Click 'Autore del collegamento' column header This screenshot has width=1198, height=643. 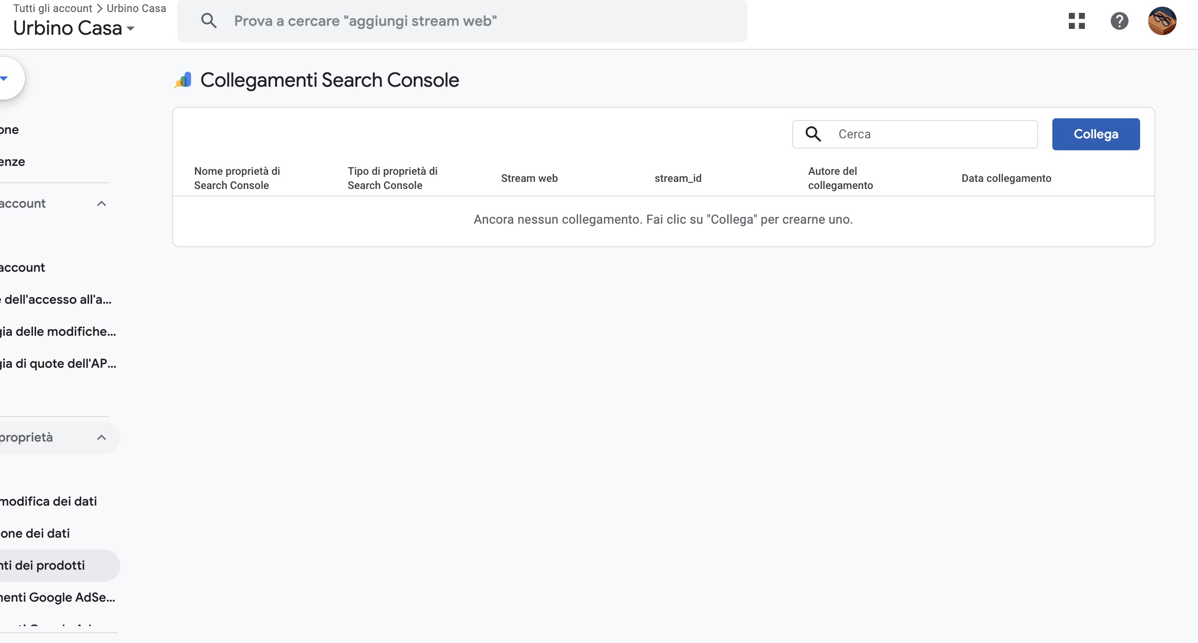coord(840,178)
